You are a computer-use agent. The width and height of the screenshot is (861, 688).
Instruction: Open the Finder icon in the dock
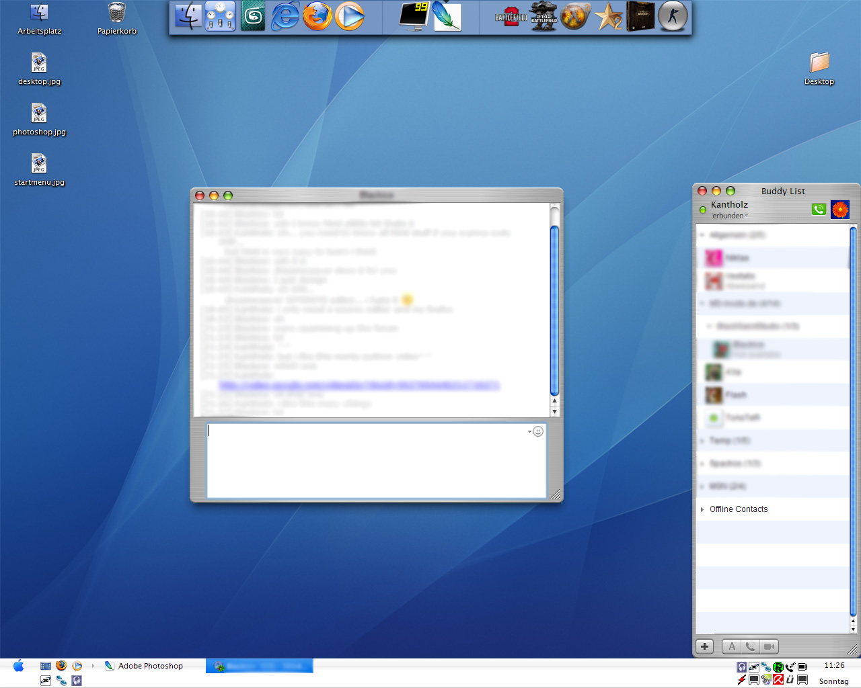pos(188,16)
